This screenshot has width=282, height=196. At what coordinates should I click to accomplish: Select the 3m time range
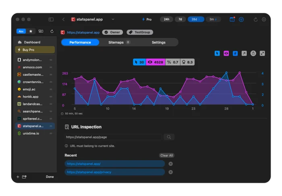point(213,19)
